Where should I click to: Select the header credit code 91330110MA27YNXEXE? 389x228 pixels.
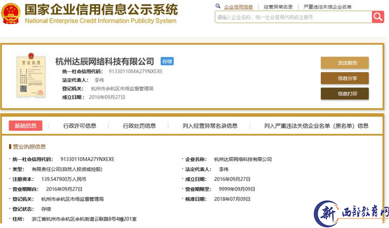136,71
